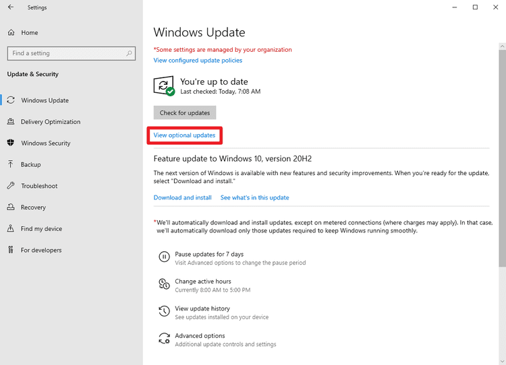The height and width of the screenshot is (365, 506).
Task: Go to Windows Security section
Action: coord(45,143)
